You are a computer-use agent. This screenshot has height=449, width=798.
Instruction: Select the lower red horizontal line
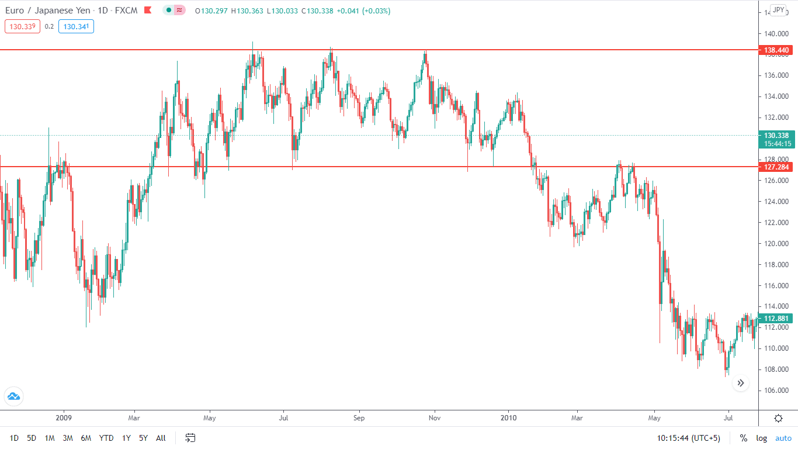click(379, 167)
